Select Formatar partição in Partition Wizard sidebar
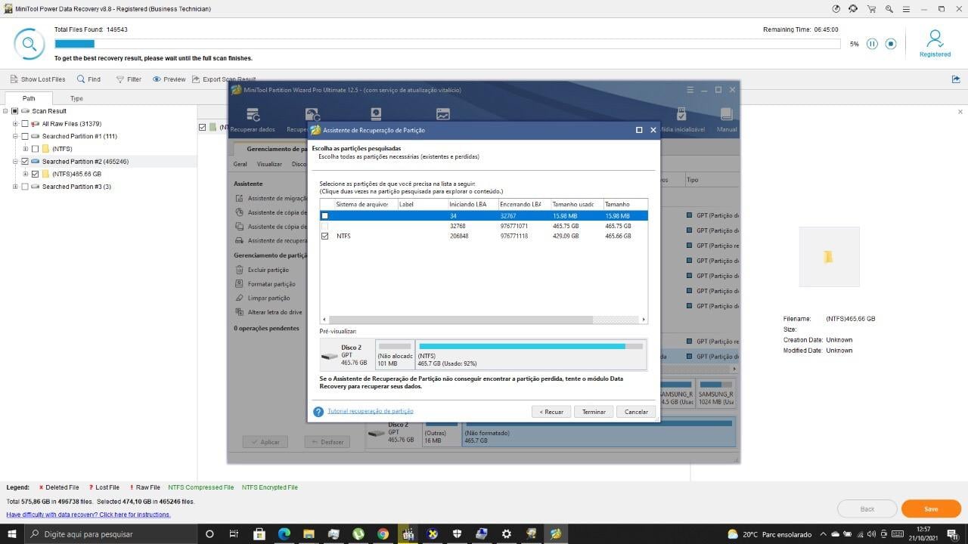The width and height of the screenshot is (968, 544). click(265, 284)
